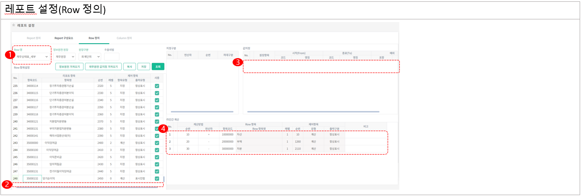Screen dimensions: 581x196
Task: Open the Row 명 dropdown
Action: (x=32, y=57)
